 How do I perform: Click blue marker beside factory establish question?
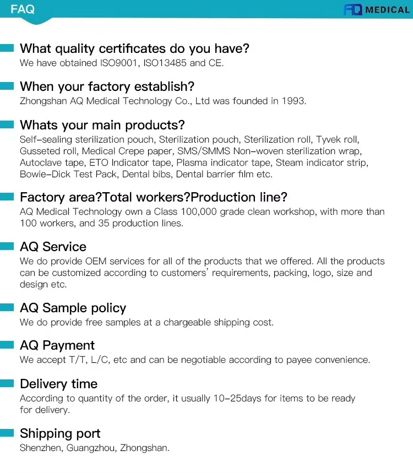(x=7, y=86)
